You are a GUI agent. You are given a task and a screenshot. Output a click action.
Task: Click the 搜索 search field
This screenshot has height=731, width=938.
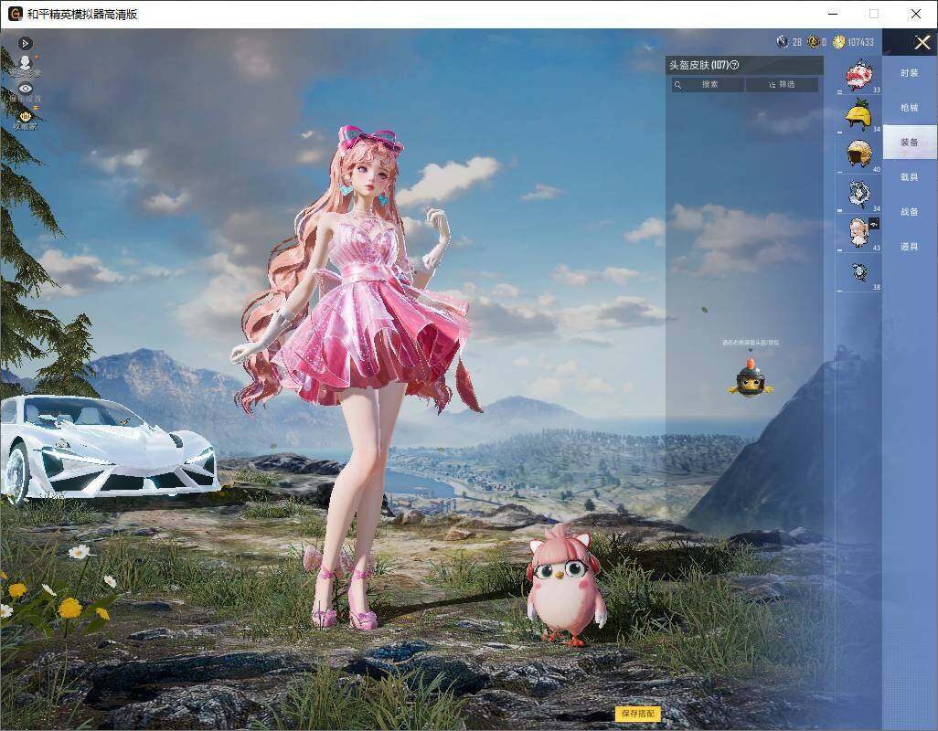tap(709, 84)
